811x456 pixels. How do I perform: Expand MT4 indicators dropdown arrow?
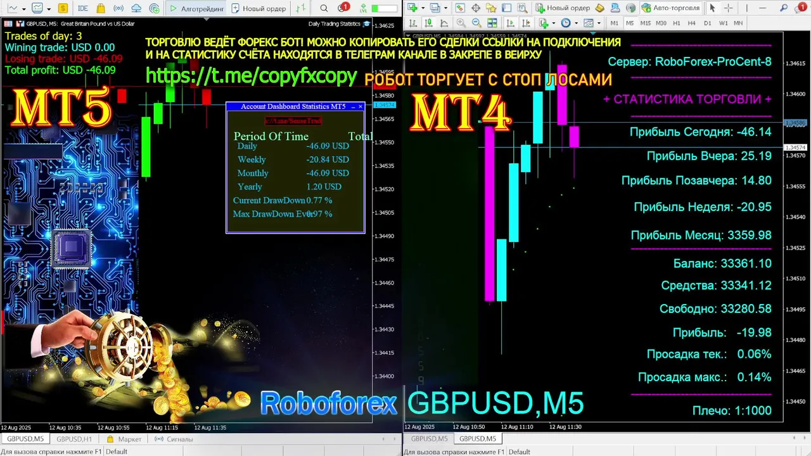[553, 23]
